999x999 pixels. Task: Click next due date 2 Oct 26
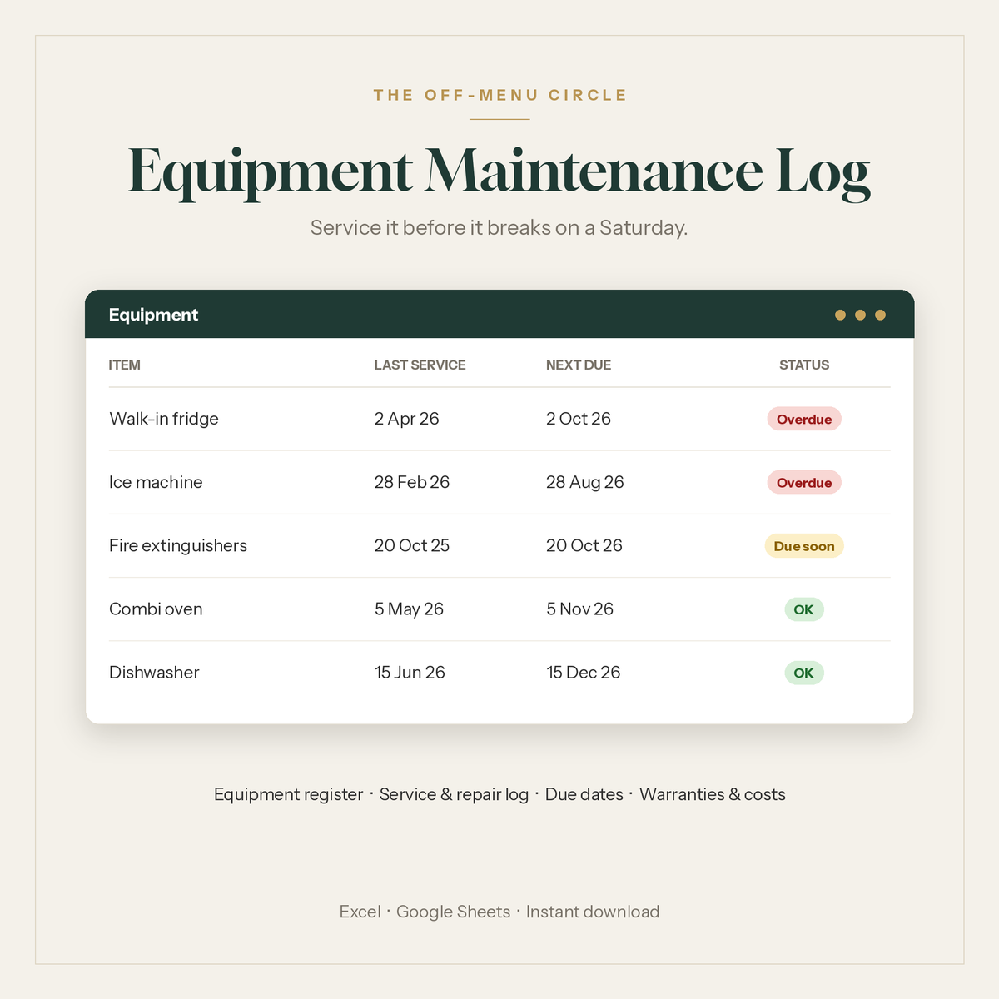coord(579,419)
